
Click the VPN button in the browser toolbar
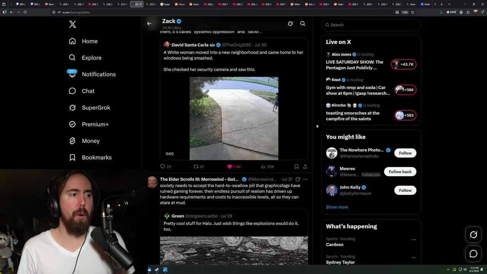pyautogui.click(x=451, y=12)
